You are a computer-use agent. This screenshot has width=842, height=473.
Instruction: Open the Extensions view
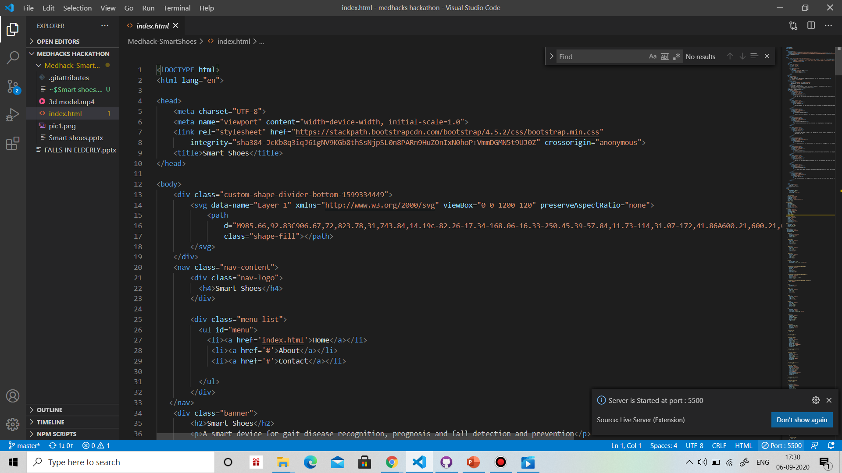(13, 143)
